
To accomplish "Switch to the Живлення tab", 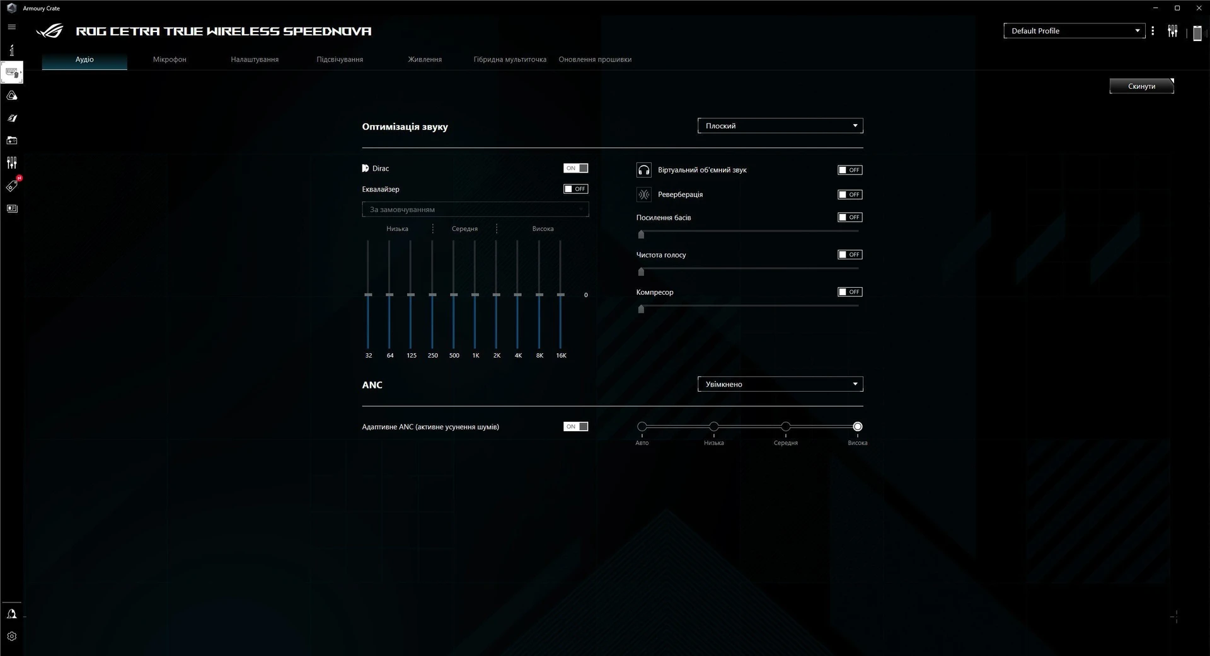I will [x=425, y=60].
